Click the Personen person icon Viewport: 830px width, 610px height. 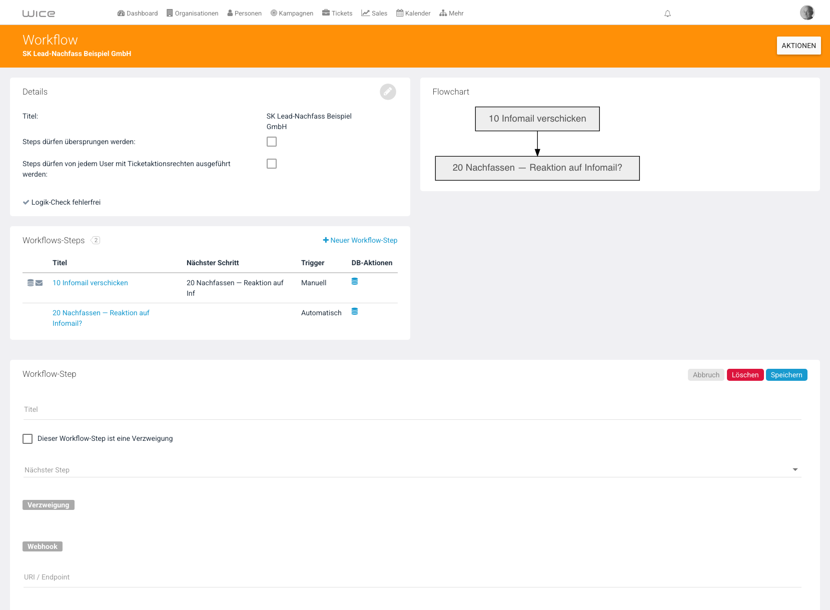click(x=230, y=13)
